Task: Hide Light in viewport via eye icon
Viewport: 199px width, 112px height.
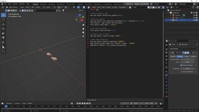Action: [x=194, y=18]
